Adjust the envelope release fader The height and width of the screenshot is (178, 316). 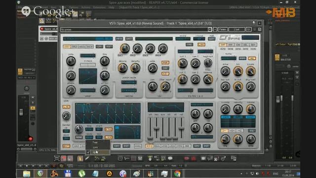pos(181,128)
